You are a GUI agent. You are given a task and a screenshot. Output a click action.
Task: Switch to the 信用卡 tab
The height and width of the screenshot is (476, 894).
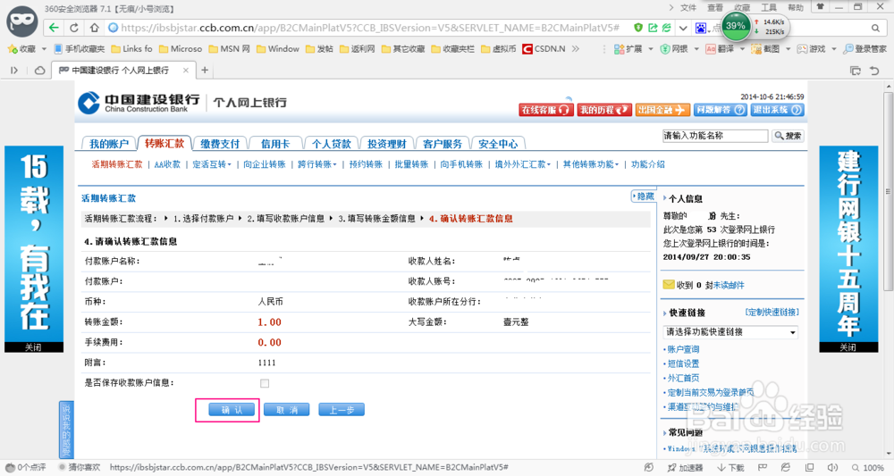pyautogui.click(x=275, y=144)
